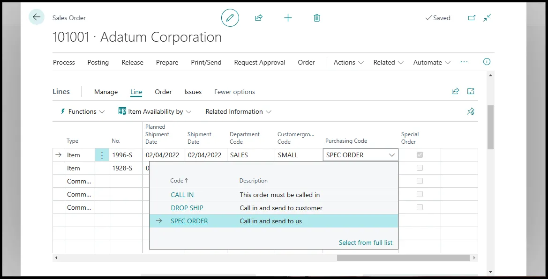This screenshot has height=279, width=548.
Task: Open the information icon in the action bar
Action: [487, 62]
